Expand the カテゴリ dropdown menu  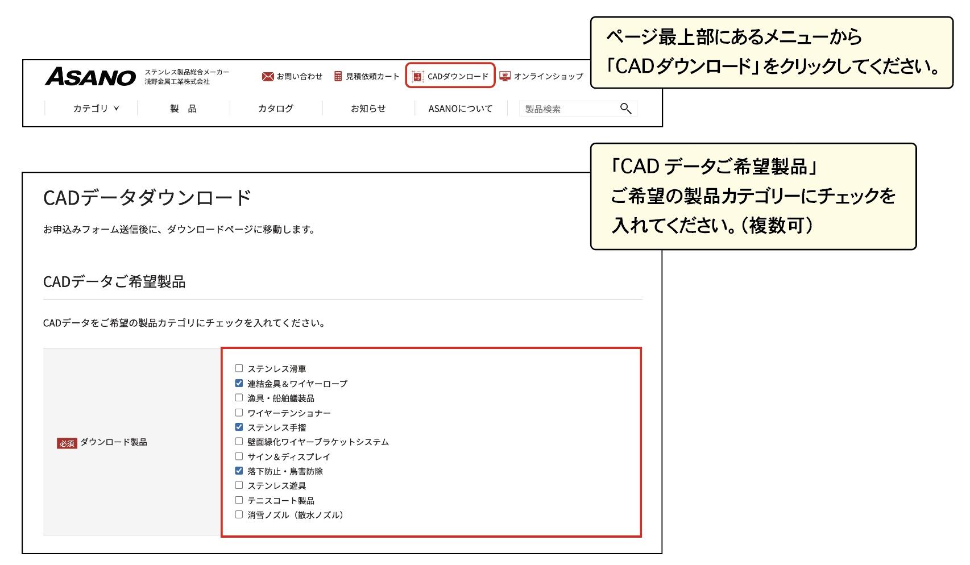pos(96,109)
